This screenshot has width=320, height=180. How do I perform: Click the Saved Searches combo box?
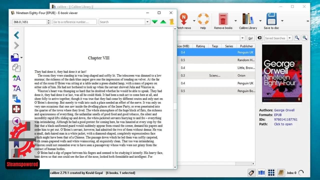(278, 38)
